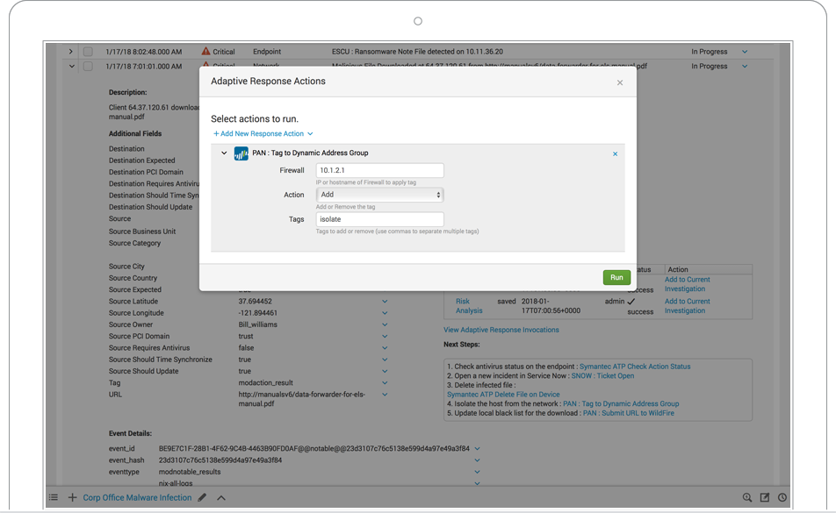This screenshot has width=836, height=513.
Task: Click the Tags input field
Action: [379, 219]
